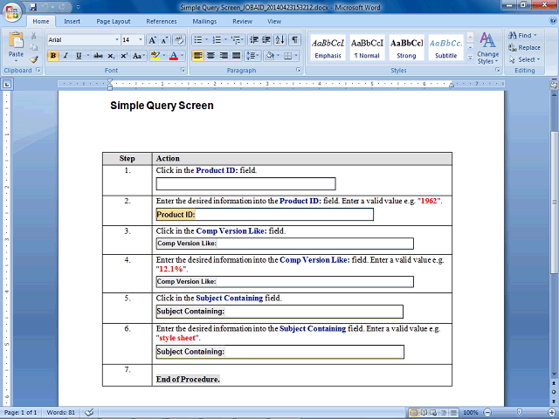This screenshot has width=559, height=419.
Task: Switch to the Review tab
Action: pos(243,21)
